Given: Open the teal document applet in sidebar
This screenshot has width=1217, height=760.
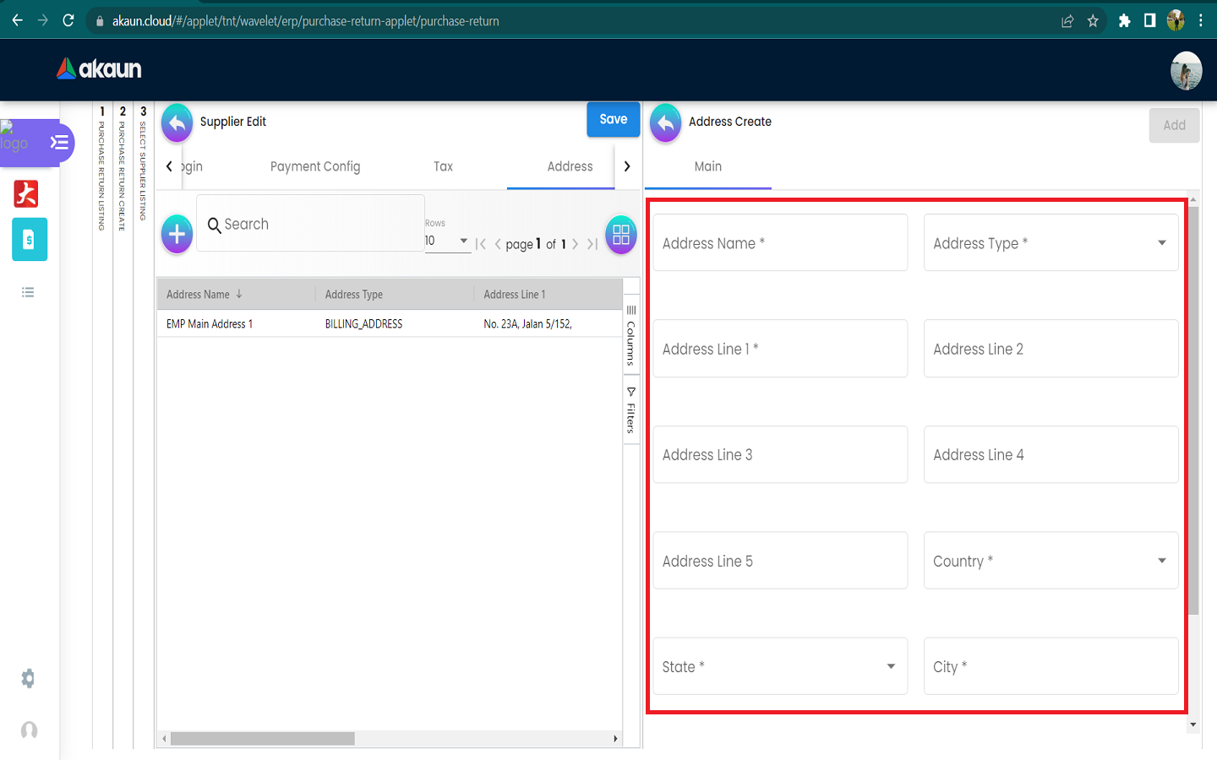Looking at the screenshot, I should click(30, 240).
